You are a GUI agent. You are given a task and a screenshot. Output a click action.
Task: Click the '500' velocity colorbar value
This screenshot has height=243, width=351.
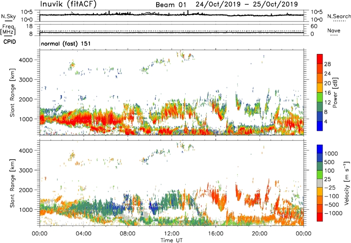click(x=330, y=162)
